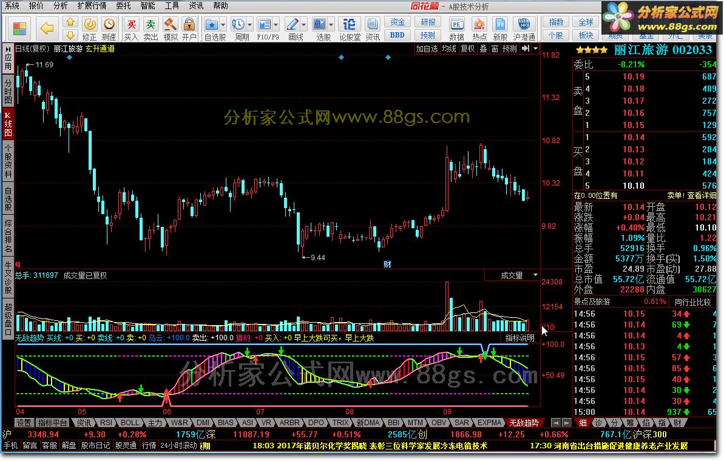Click the right scroll arrow of indicator tabs
Image resolution: width=724 pixels, height=461 pixels.
[567, 423]
